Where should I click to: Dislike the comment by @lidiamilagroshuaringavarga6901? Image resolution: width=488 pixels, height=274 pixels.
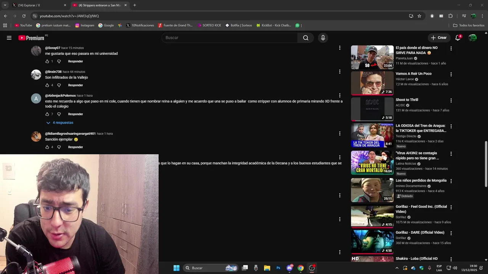click(x=59, y=147)
